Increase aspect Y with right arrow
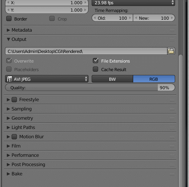The height and width of the screenshot is (187, 189). [85, 10]
